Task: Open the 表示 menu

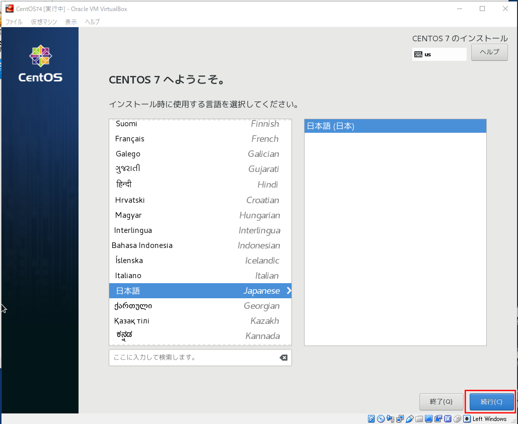Action: tap(70, 22)
